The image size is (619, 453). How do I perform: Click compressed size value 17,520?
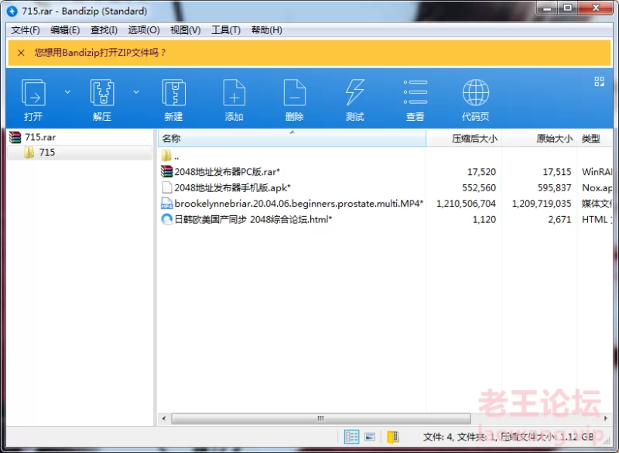(481, 172)
